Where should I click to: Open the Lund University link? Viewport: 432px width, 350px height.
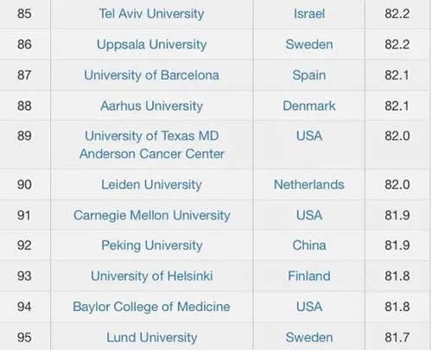point(151,338)
